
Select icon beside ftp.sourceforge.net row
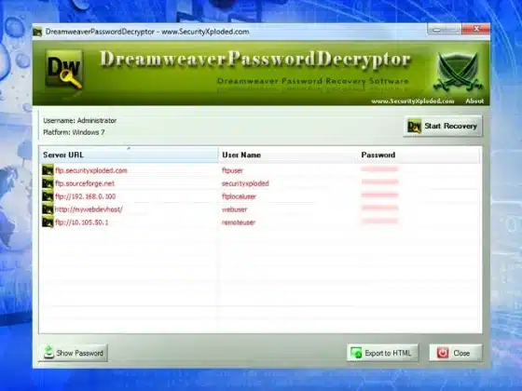(x=48, y=183)
